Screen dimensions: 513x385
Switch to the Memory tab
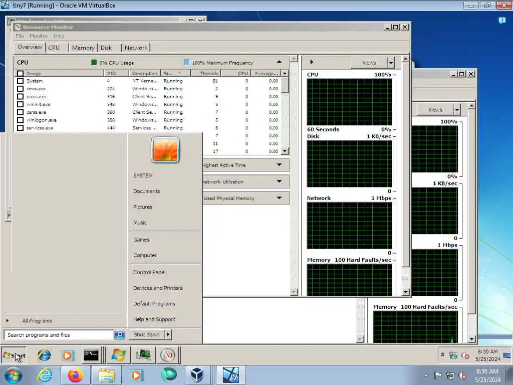(x=83, y=48)
